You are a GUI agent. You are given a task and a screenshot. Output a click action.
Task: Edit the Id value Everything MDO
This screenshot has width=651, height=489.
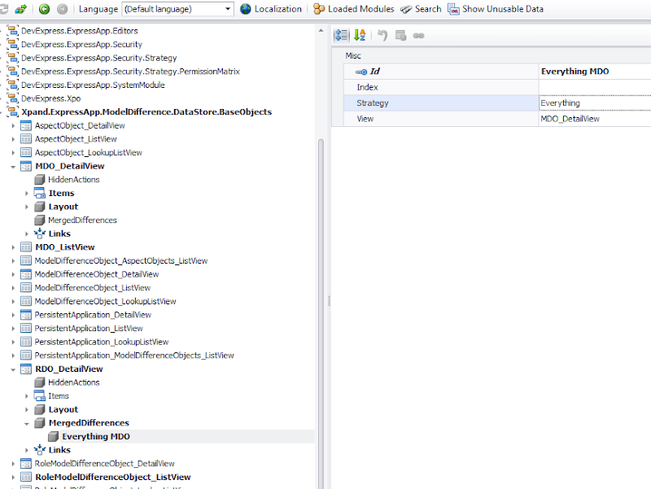click(595, 72)
